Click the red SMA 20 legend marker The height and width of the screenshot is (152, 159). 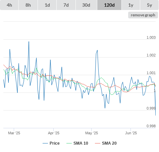pyautogui.click(x=98, y=143)
